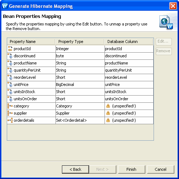
Task: Click the property icon beside productName
Action: (x=10, y=63)
